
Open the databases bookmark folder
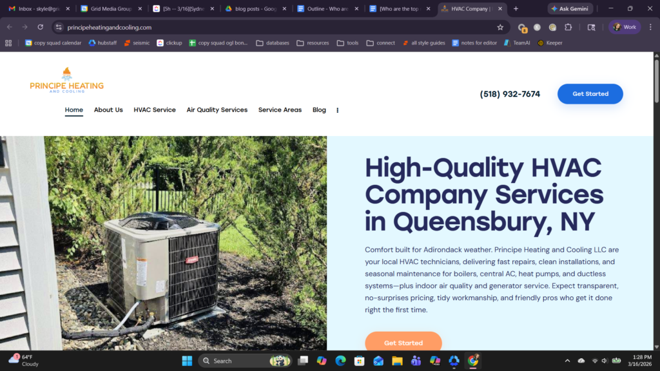[273, 43]
